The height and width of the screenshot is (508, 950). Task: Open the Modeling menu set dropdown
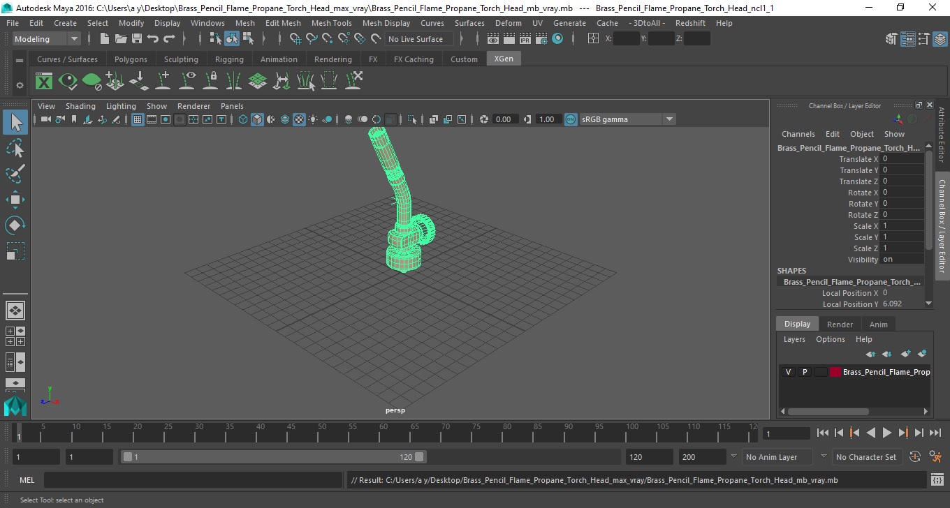(x=47, y=39)
